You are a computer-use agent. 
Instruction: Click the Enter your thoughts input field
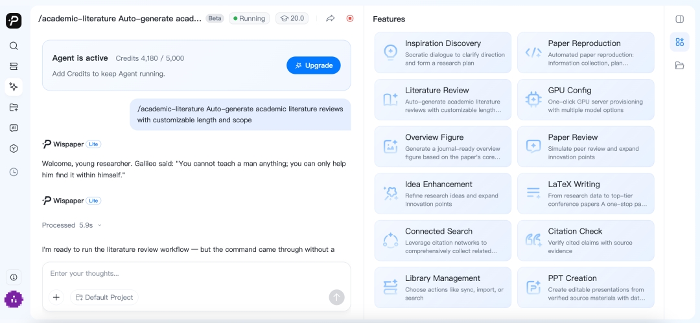coord(196,273)
